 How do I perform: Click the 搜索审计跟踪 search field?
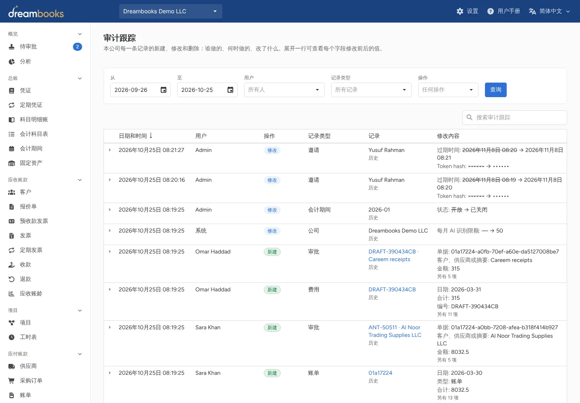pyautogui.click(x=515, y=117)
